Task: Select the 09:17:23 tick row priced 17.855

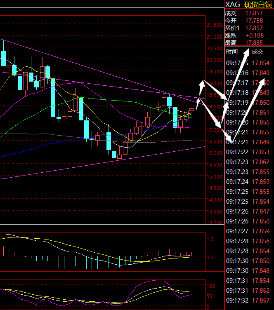Action: (248, 171)
